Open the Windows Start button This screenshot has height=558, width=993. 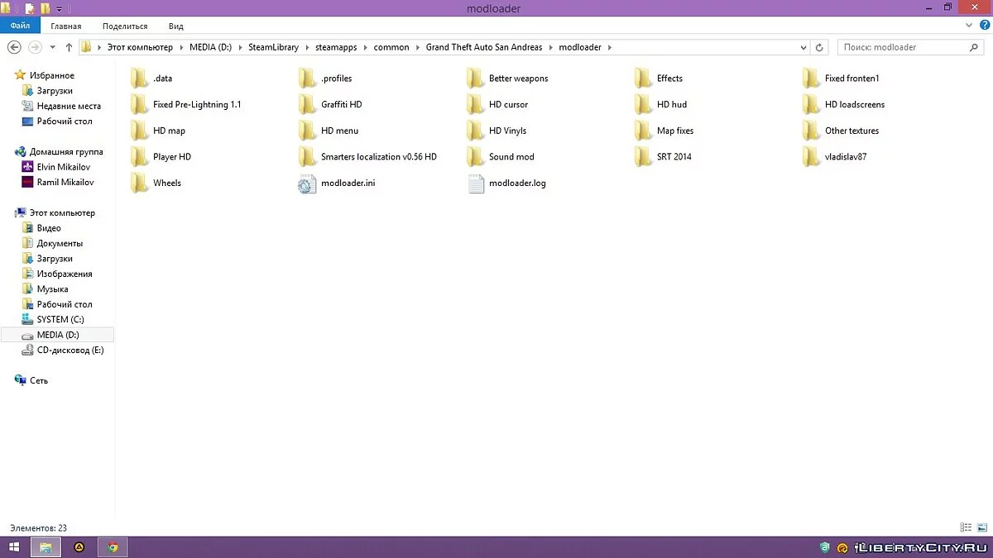pyautogui.click(x=14, y=547)
